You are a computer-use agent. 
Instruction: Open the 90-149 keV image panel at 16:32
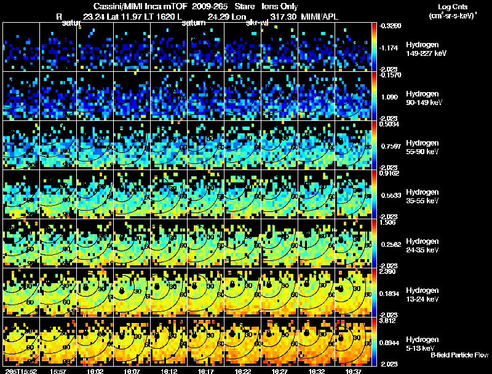click(317, 96)
